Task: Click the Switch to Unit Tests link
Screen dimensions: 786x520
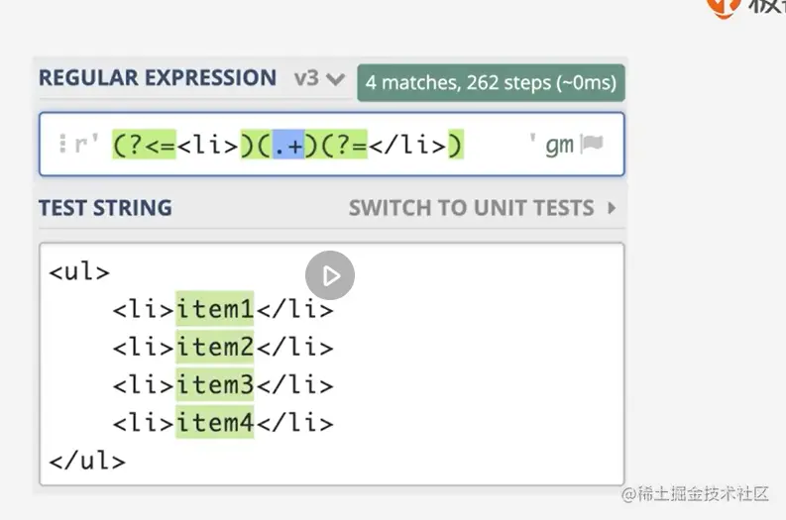Action: tap(472, 208)
